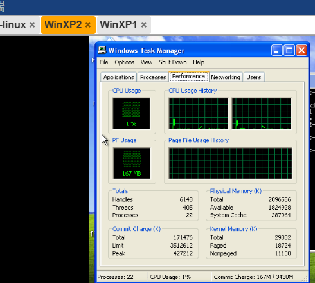
Task: Switch to the Networking tab
Action: click(226, 77)
